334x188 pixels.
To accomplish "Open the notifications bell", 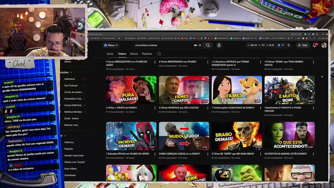I will 314,45.
